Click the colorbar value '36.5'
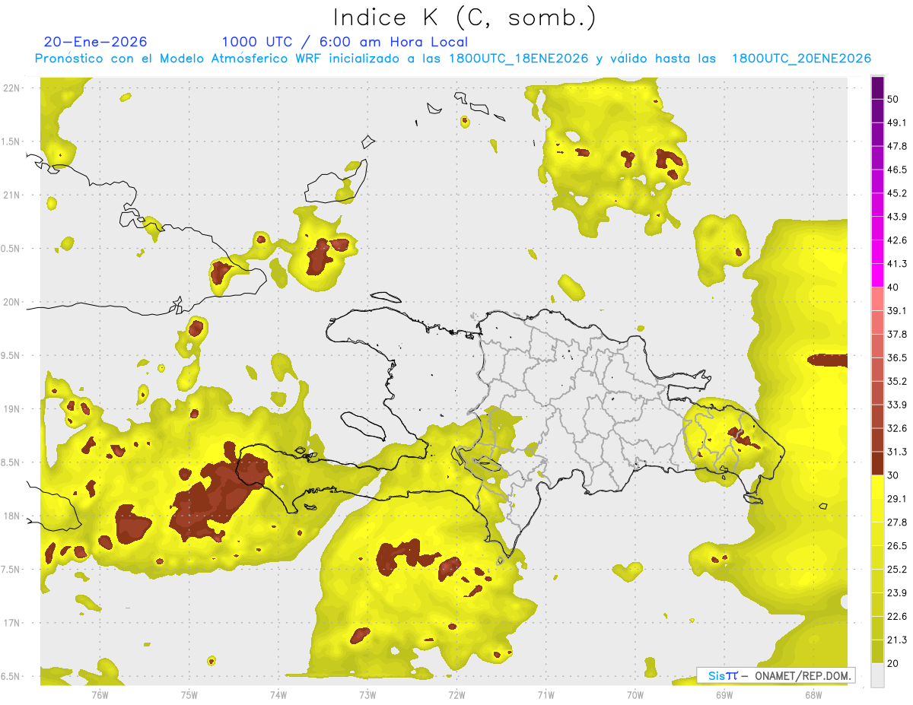This screenshot has height=705, width=913. pyautogui.click(x=898, y=357)
